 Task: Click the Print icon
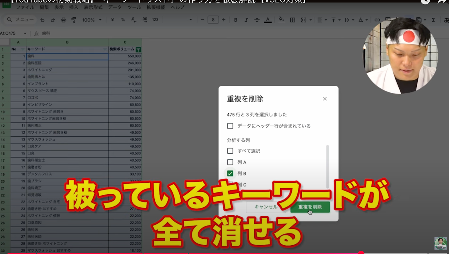[64, 20]
